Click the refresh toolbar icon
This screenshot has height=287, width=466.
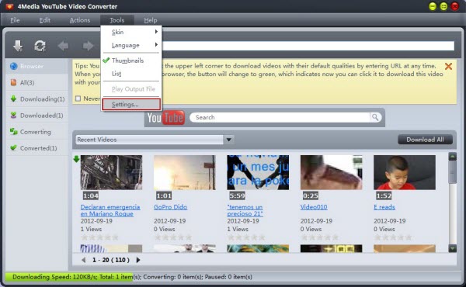pyautogui.click(x=40, y=46)
